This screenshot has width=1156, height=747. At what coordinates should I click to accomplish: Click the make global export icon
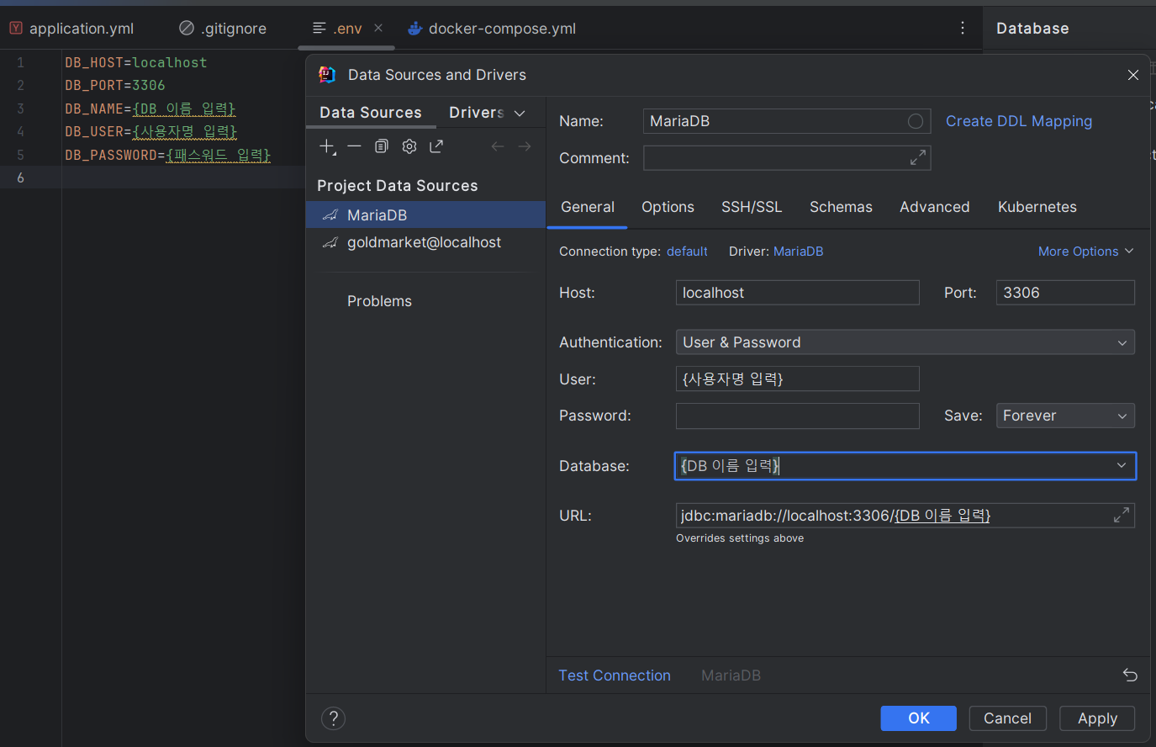tap(436, 146)
